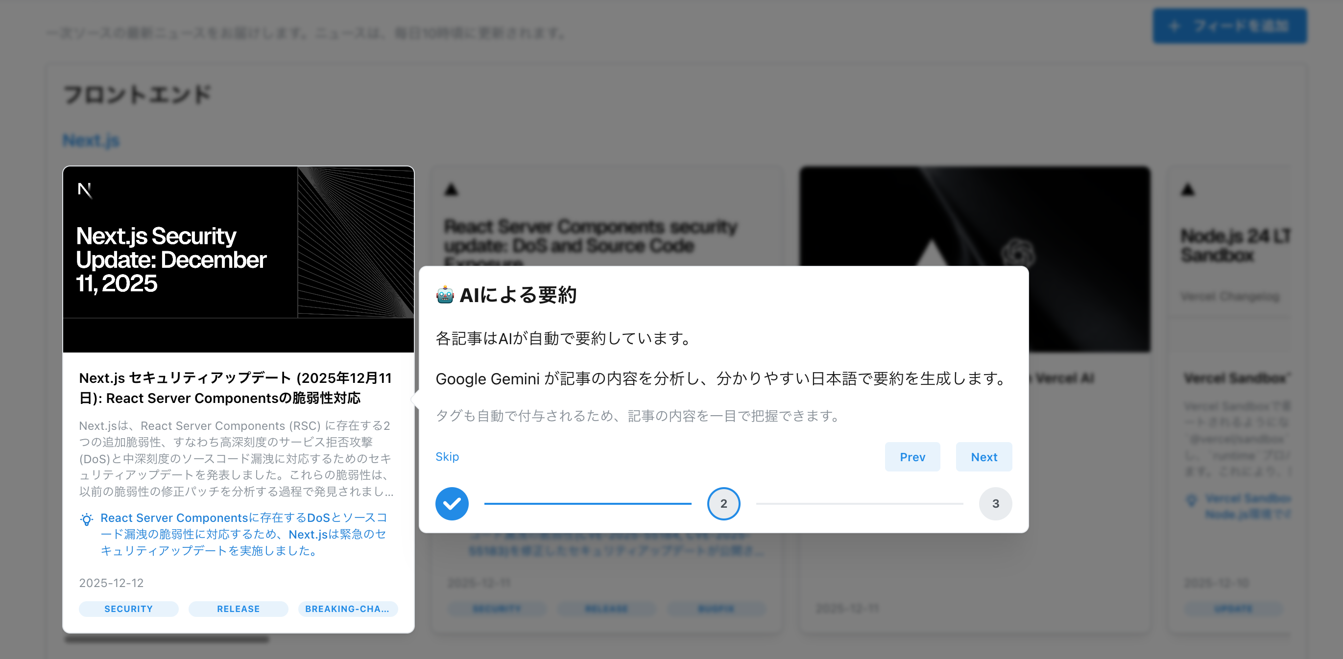Screen dimensions: 1343x659
Task: Open the Next.js feed link
Action: click(90, 140)
